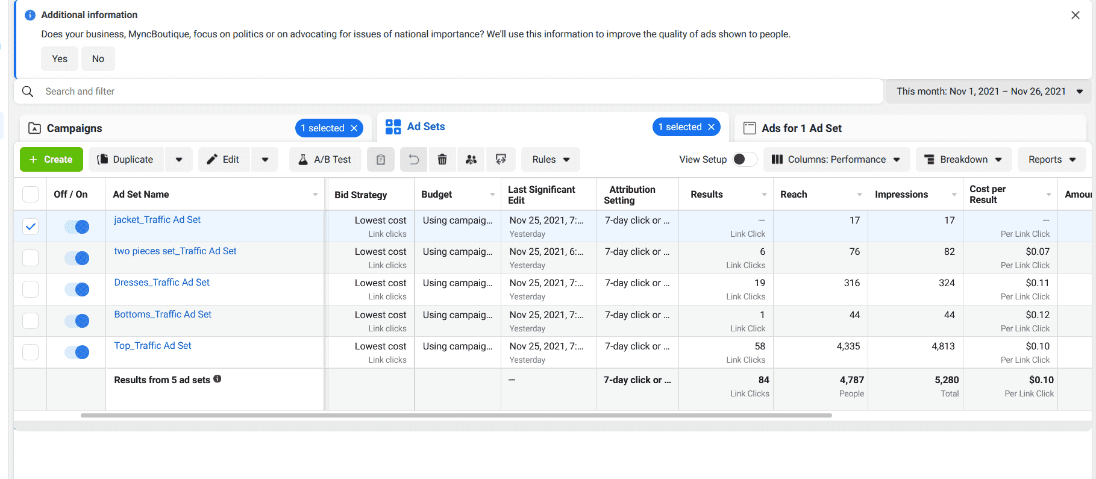The width and height of the screenshot is (1096, 479).
Task: Click the import/export icon beside the audience icon
Action: 501,160
